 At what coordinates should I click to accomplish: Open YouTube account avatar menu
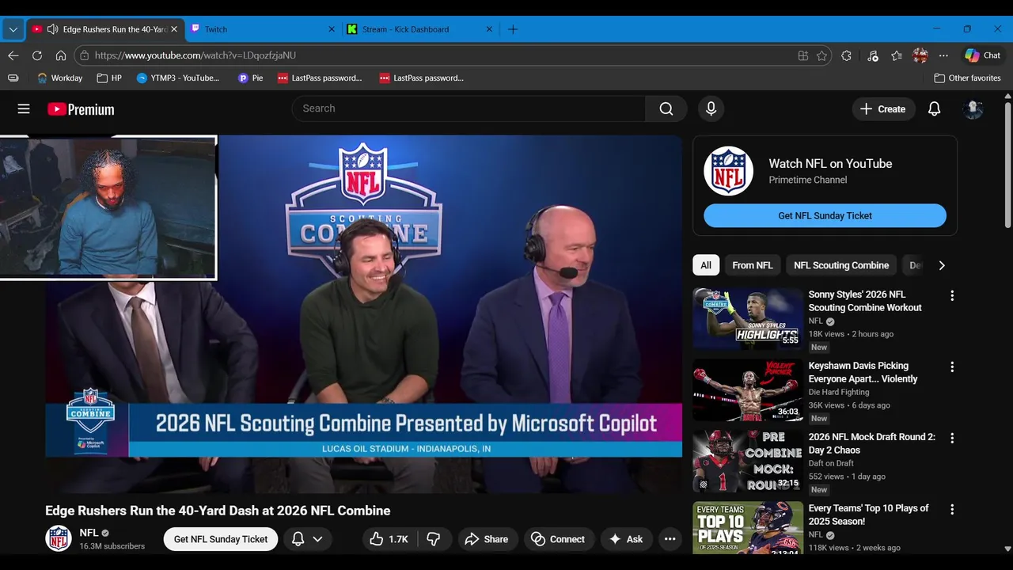(x=973, y=109)
